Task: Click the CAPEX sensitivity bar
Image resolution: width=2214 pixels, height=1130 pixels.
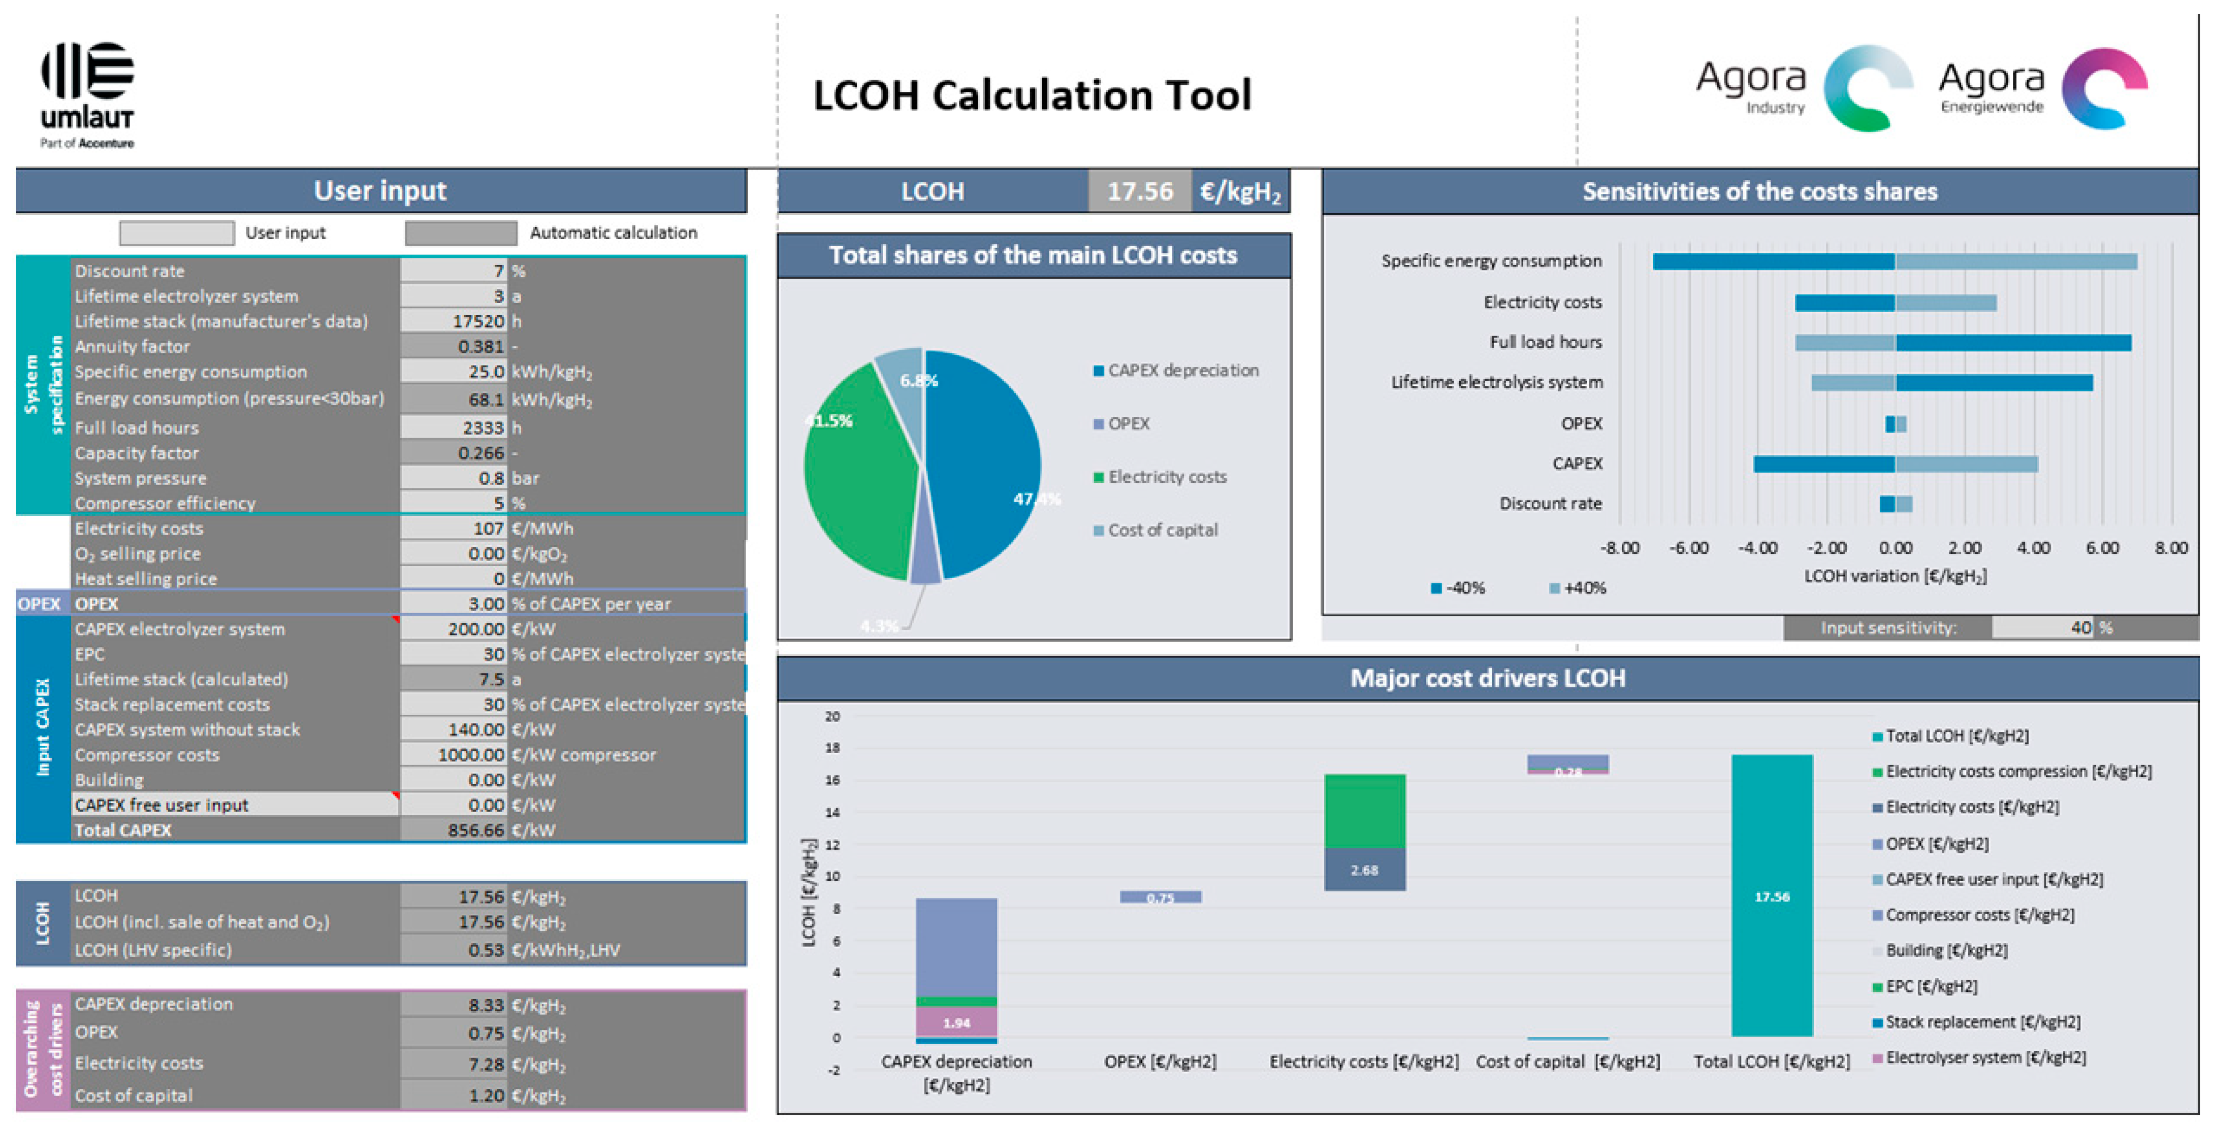Action: 1895,464
